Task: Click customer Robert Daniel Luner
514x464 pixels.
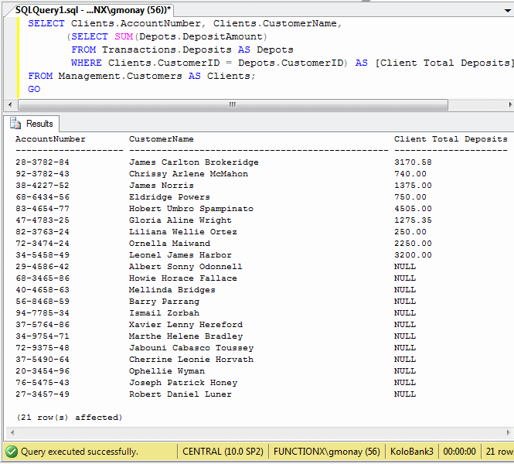Action: point(180,394)
